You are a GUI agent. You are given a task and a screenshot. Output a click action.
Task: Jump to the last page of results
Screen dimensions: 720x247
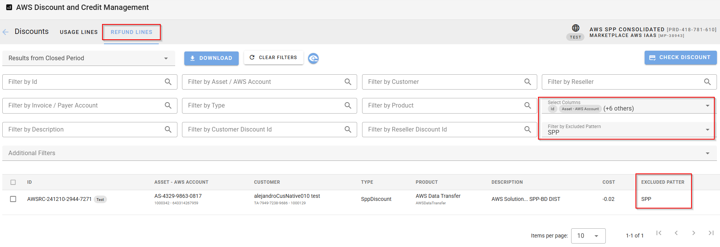coord(710,233)
